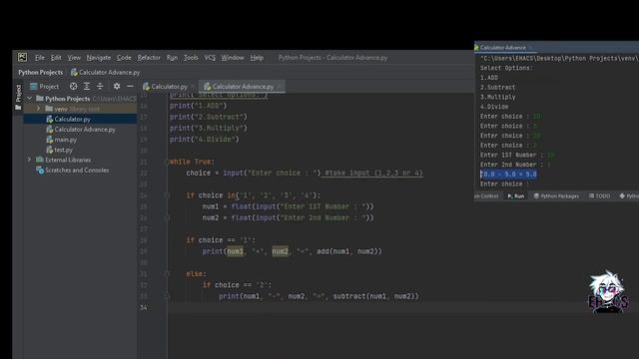Open the File menu
Screen dimensions: 639x359
[x=40, y=58]
